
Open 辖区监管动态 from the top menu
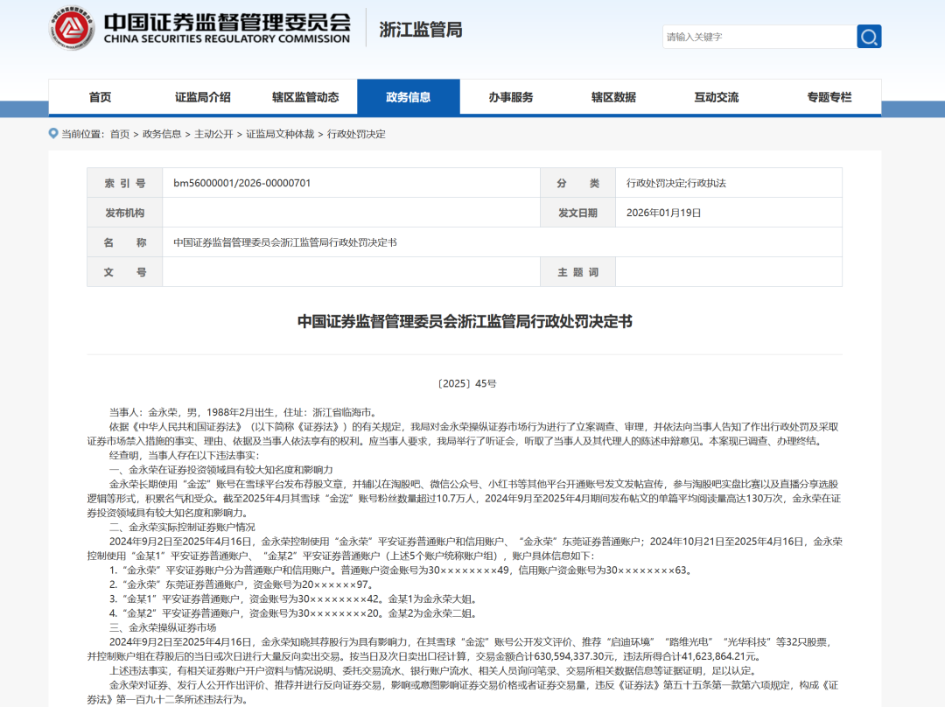pyautogui.click(x=305, y=97)
